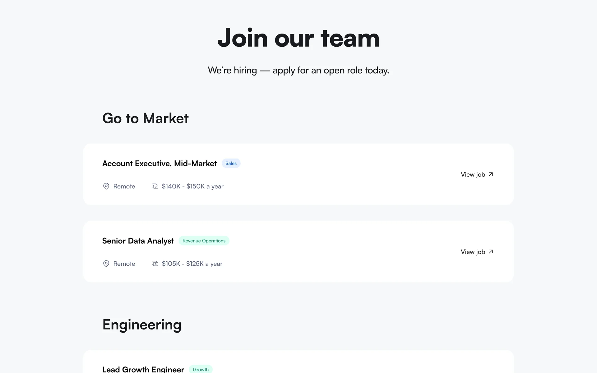Open View job for Senior Data Analyst
The image size is (597, 373).
point(473,252)
